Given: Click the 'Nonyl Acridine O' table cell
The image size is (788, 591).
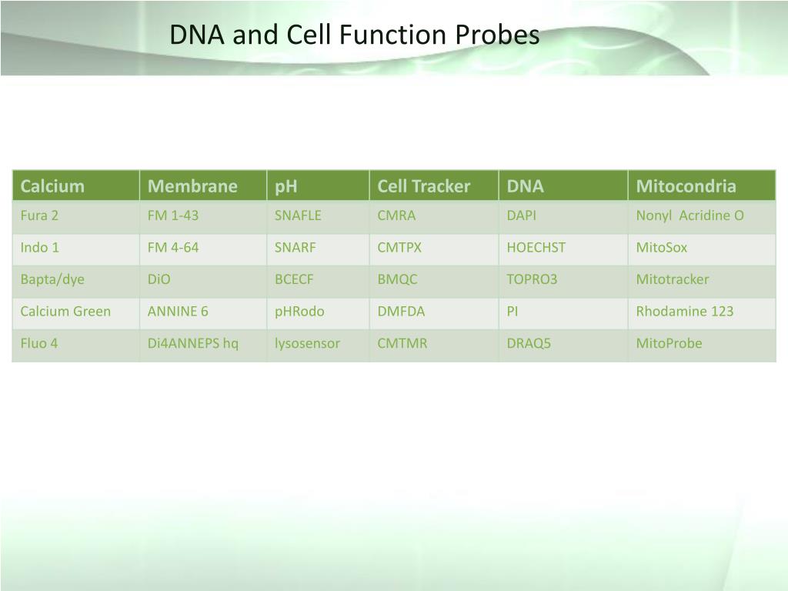Looking at the screenshot, I should coord(702,217).
